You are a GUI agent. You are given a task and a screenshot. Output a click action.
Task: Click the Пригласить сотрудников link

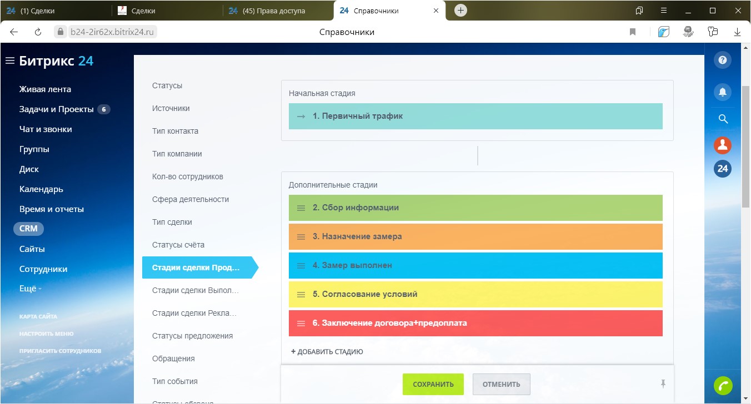click(61, 351)
